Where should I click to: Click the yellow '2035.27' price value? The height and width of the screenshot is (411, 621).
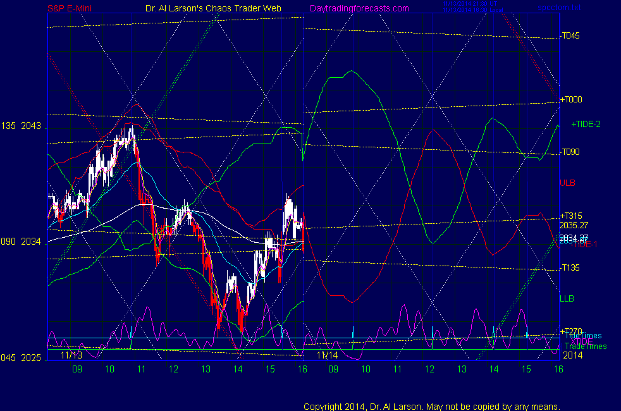point(574,225)
